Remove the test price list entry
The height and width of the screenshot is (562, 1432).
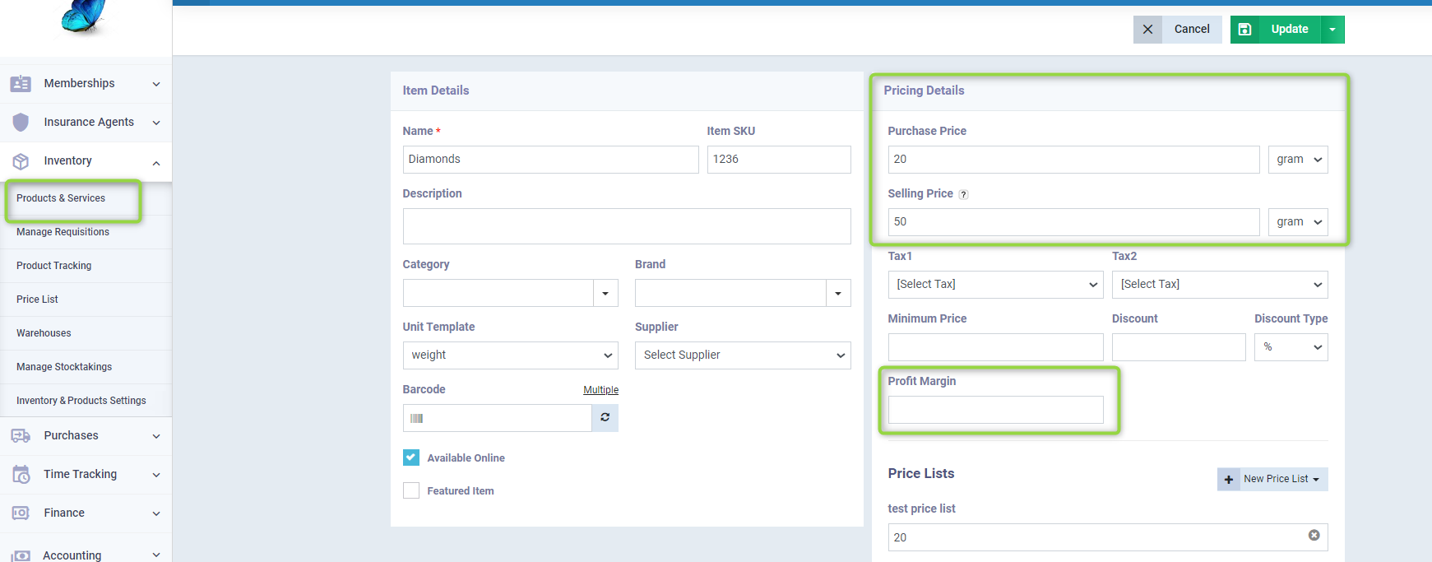click(x=1314, y=536)
